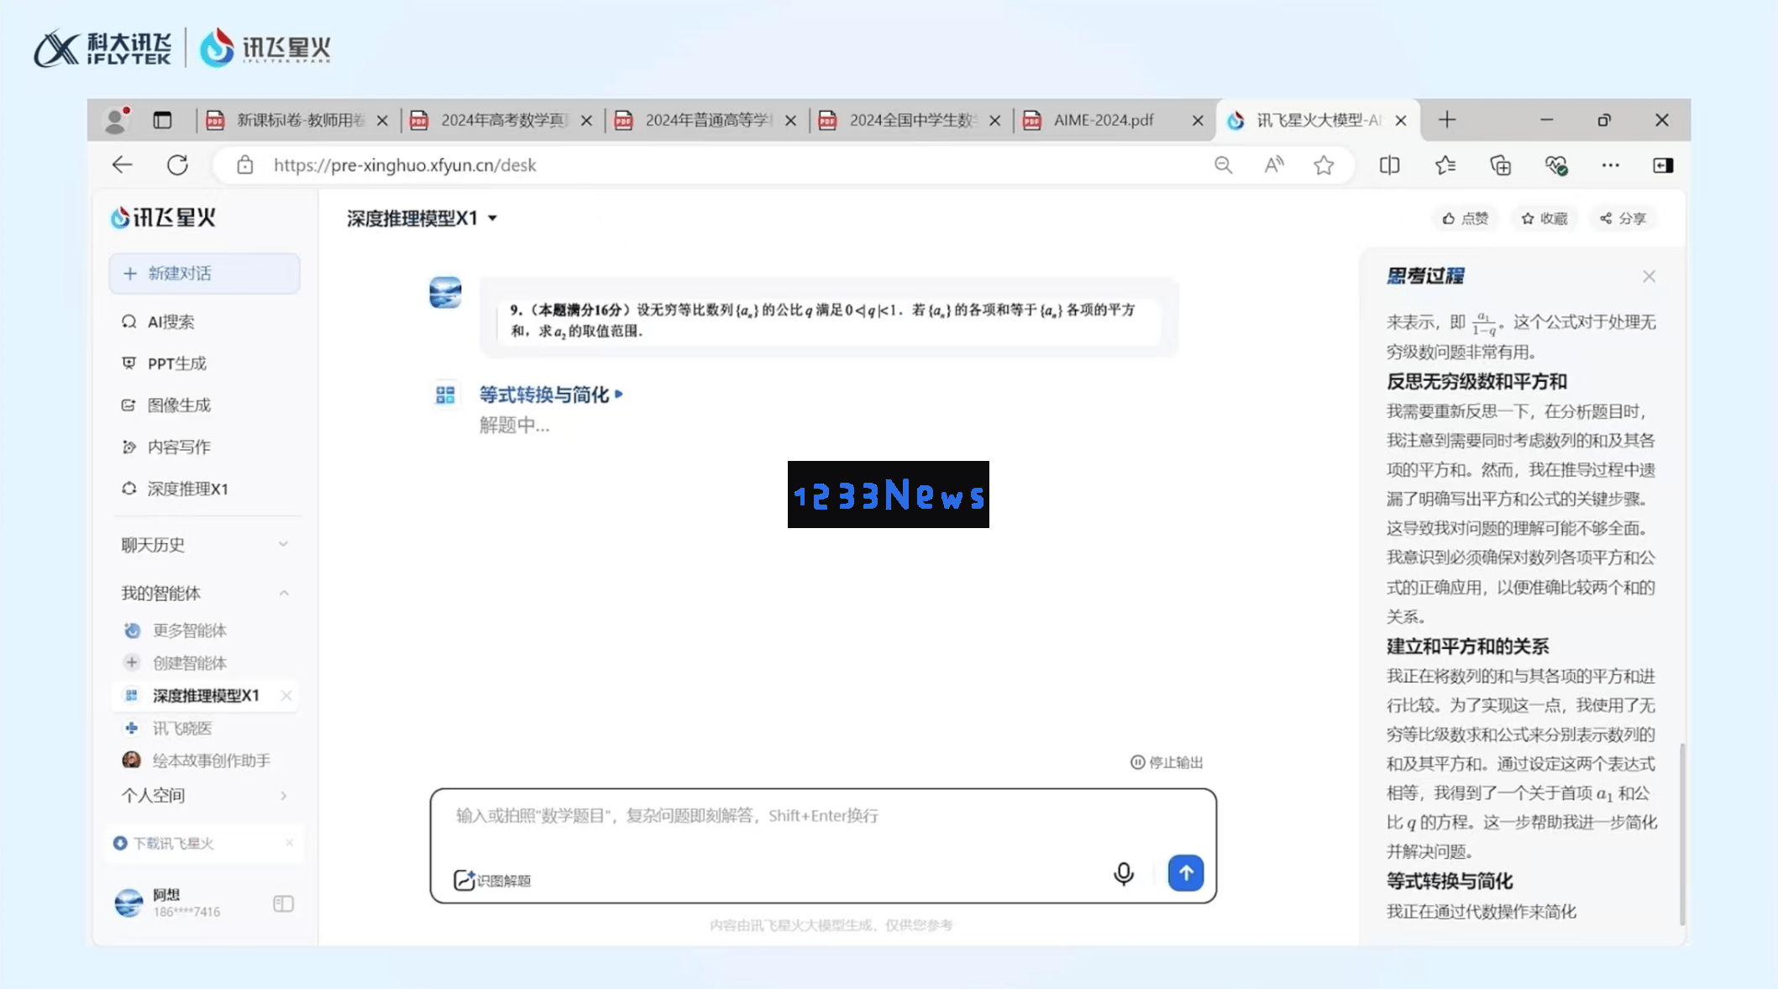
Task: Start read aloud from the address bar
Action: (1274, 165)
